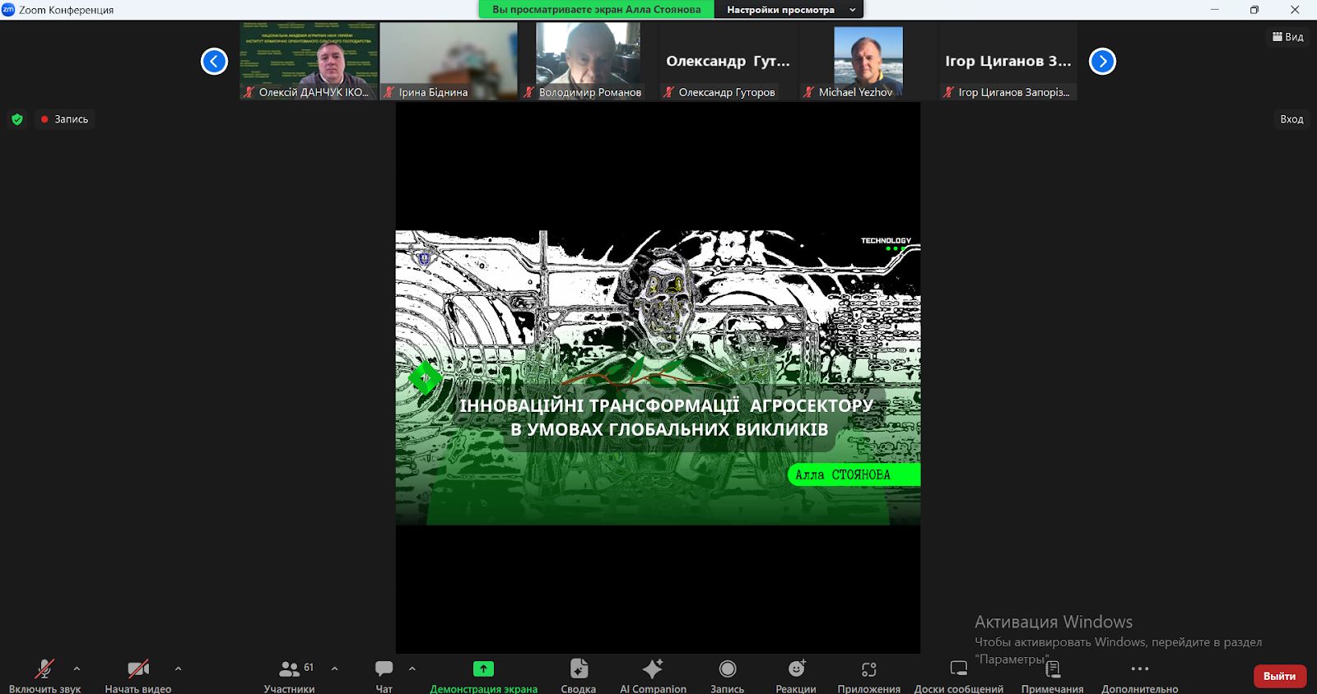Image resolution: width=1317 pixels, height=694 pixels.
Task: Open Доски сообщений whiteboards
Action: pos(958,676)
